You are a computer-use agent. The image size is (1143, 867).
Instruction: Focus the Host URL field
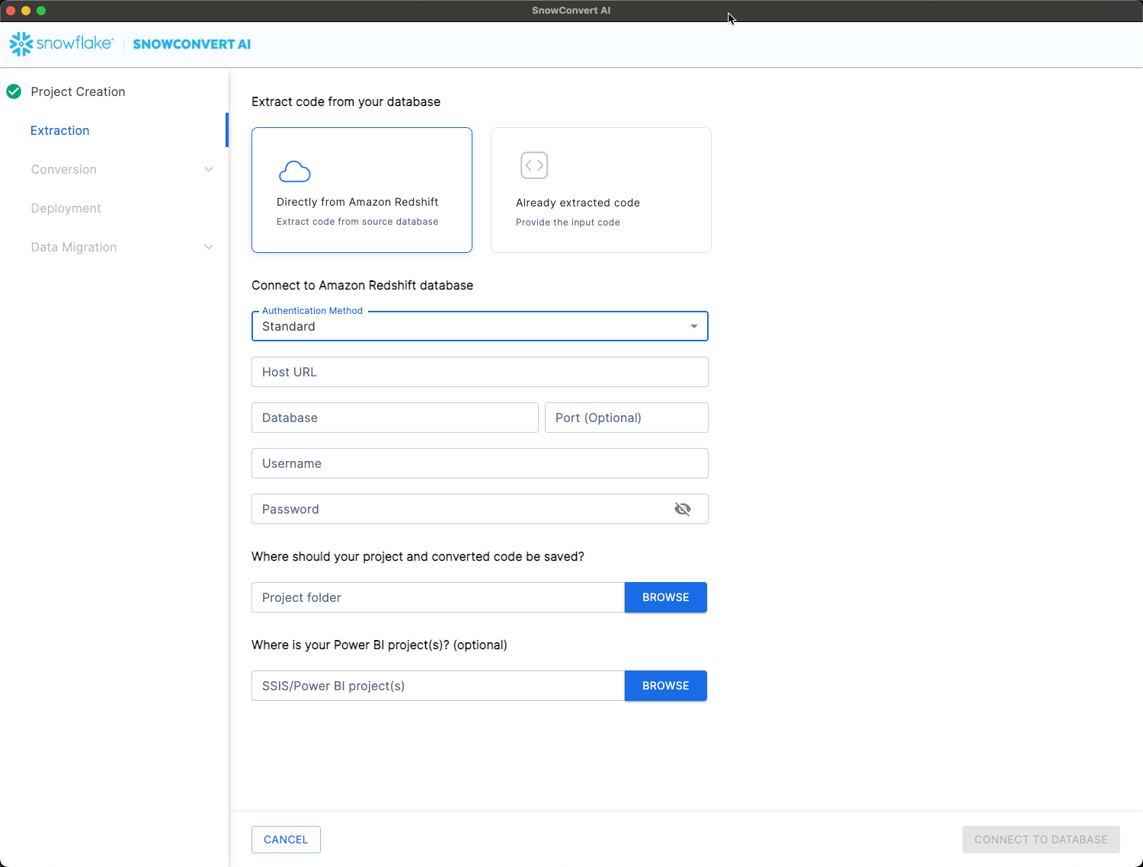pyautogui.click(x=479, y=372)
